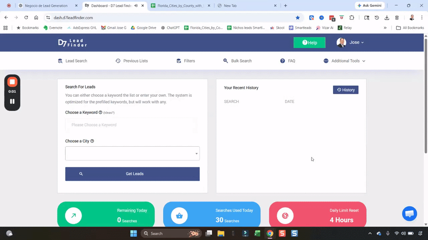Open the Jose account dropdown
The height and width of the screenshot is (240, 428).
(357, 42)
